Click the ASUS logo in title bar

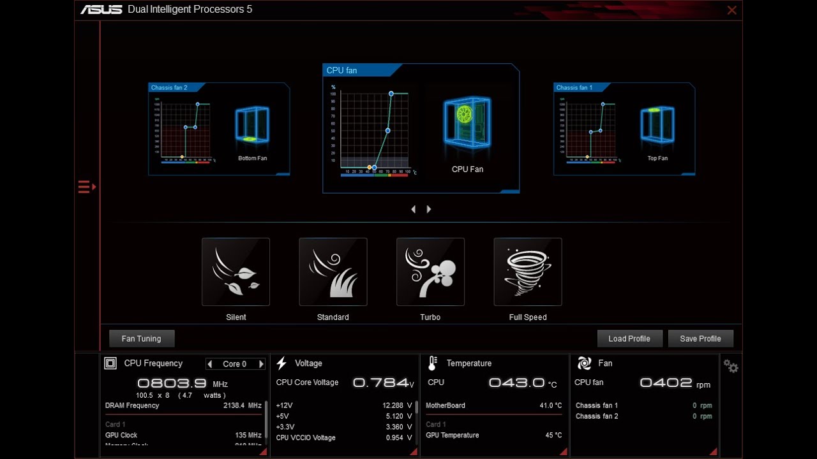click(x=101, y=10)
